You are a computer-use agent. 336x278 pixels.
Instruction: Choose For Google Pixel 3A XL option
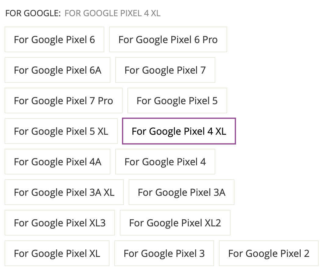click(64, 192)
